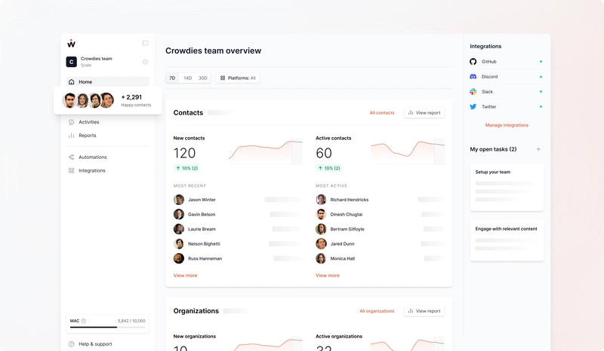Switch time range to 30D
The width and height of the screenshot is (604, 351).
pyautogui.click(x=203, y=78)
